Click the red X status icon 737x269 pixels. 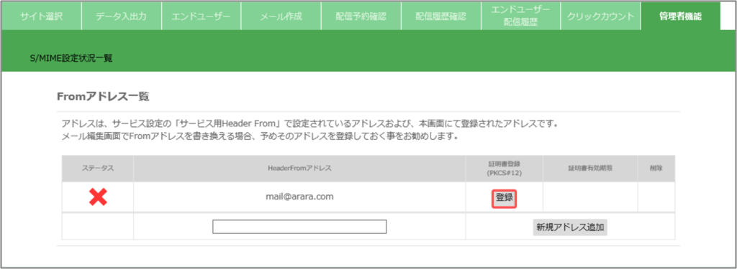click(x=98, y=197)
